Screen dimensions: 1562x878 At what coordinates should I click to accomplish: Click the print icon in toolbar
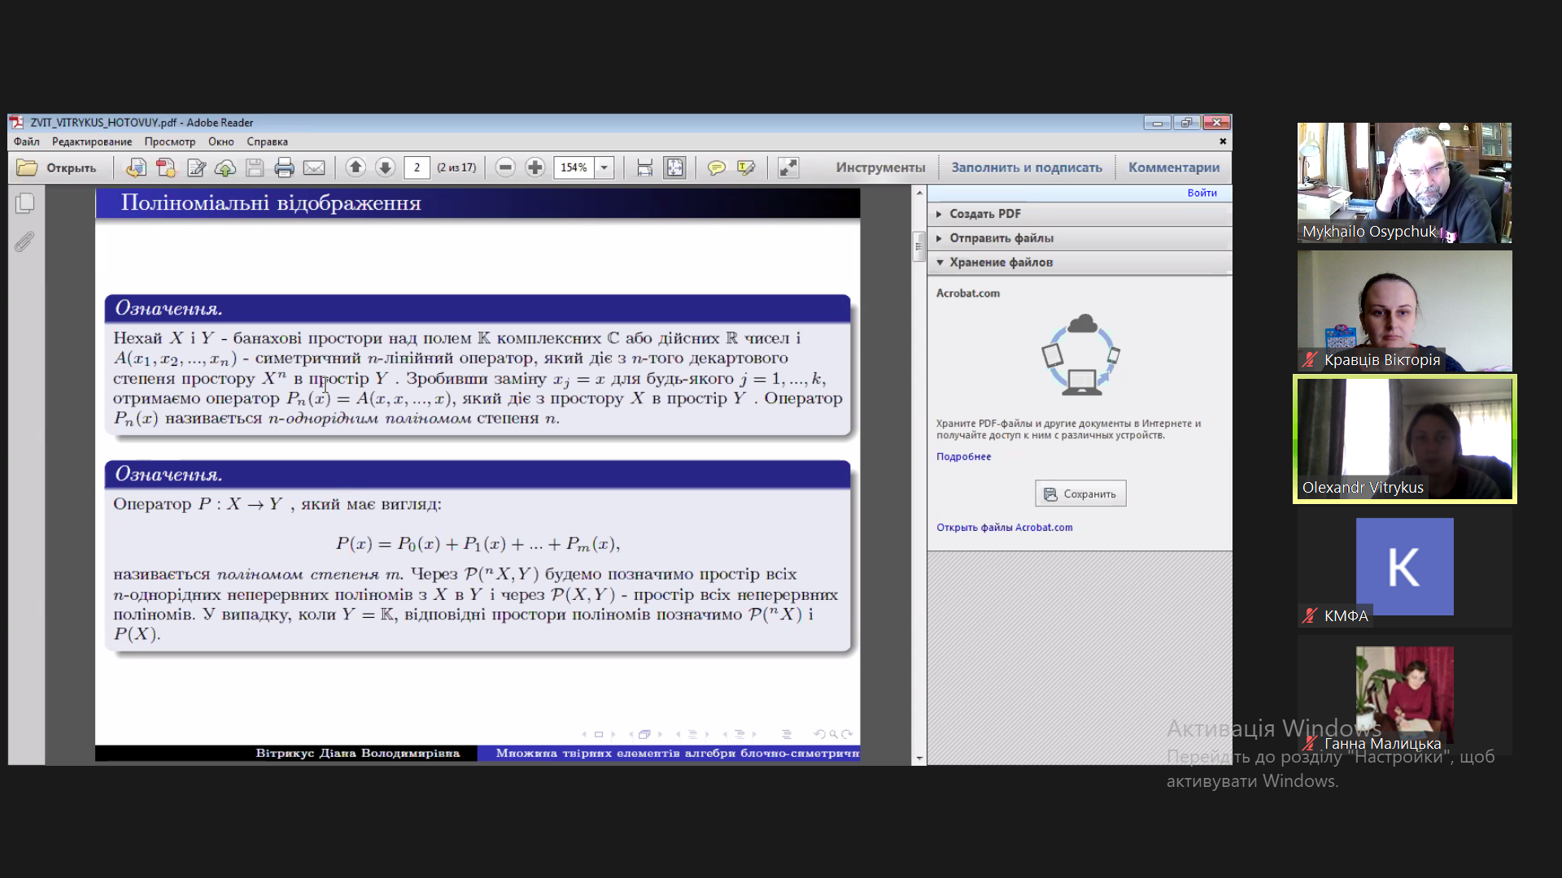pos(284,168)
